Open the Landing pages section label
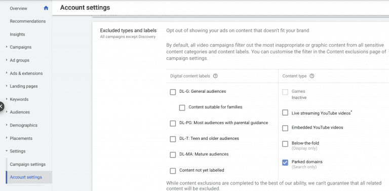Image resolution: width=389 pixels, height=191 pixels. (24, 86)
